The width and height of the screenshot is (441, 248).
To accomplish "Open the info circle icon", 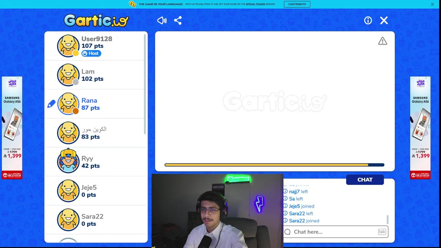I will [x=368, y=21].
